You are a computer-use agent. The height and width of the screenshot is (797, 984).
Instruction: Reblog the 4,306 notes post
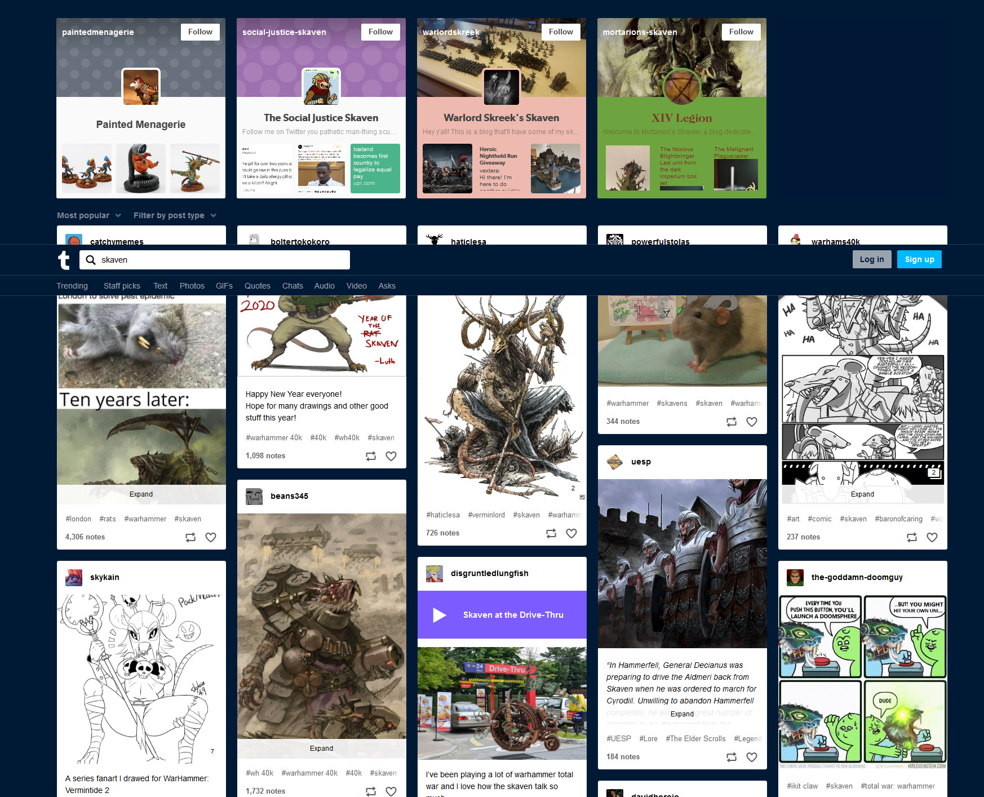pyautogui.click(x=190, y=537)
